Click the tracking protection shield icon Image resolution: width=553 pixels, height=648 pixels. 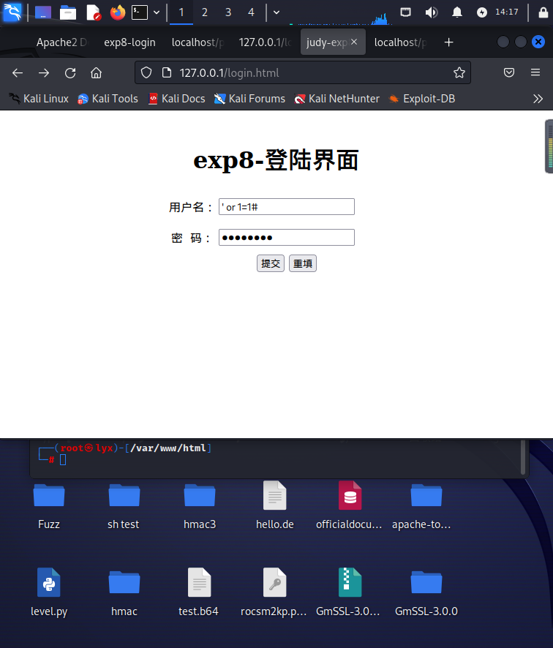146,72
